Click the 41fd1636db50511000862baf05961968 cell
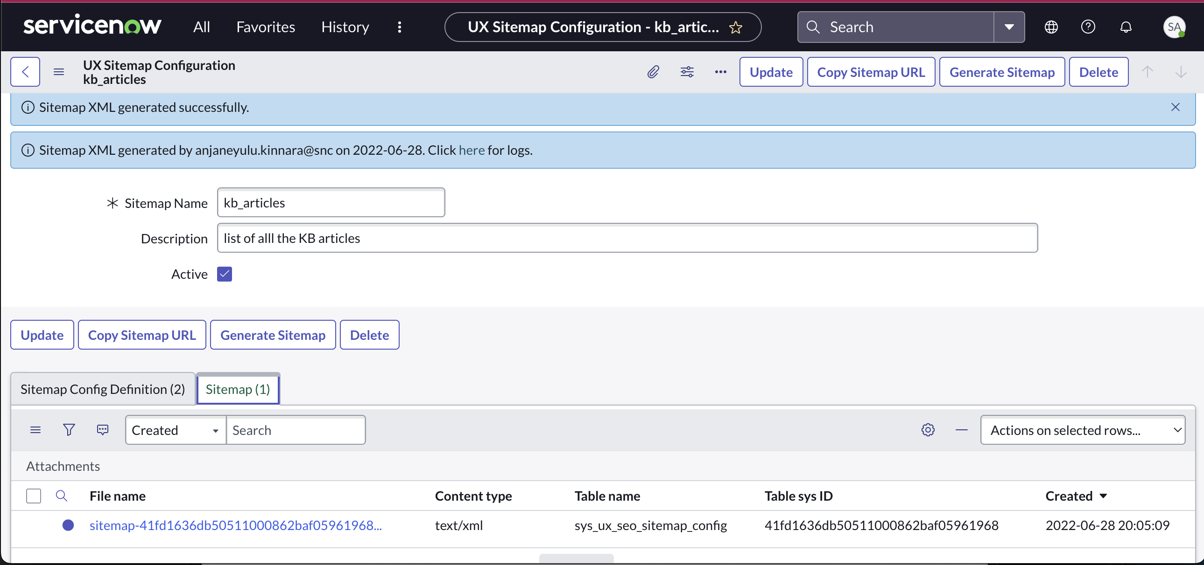The width and height of the screenshot is (1204, 565). (x=881, y=525)
